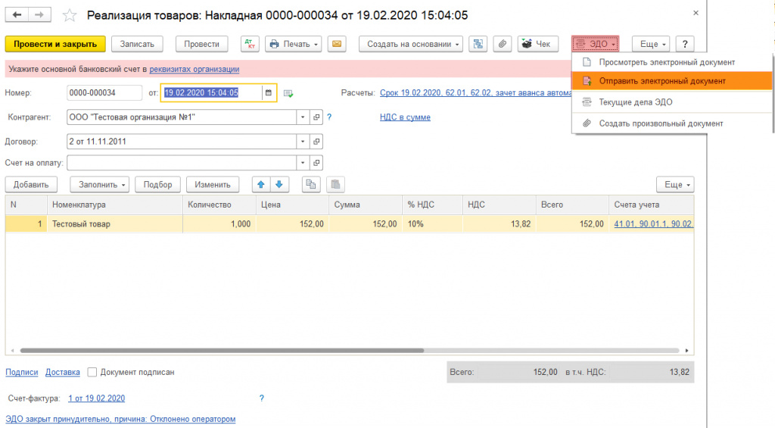Open attached files paperclip icon

[503, 44]
